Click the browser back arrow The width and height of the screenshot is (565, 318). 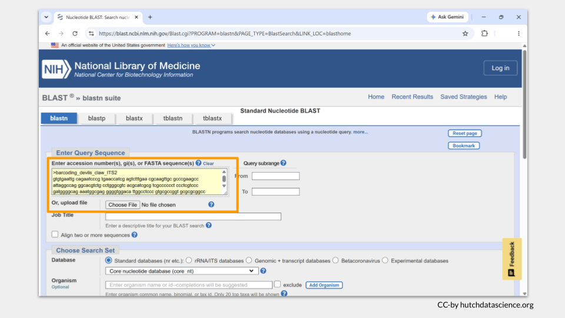(48, 34)
